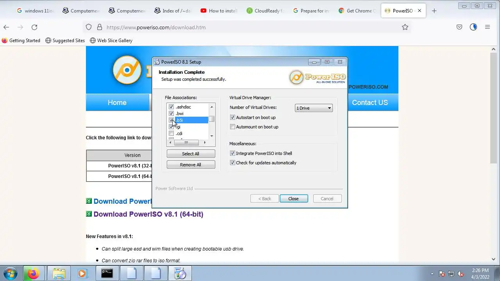Click browser page scrollbar down arrow
The image size is (500, 281).
pos(494,259)
